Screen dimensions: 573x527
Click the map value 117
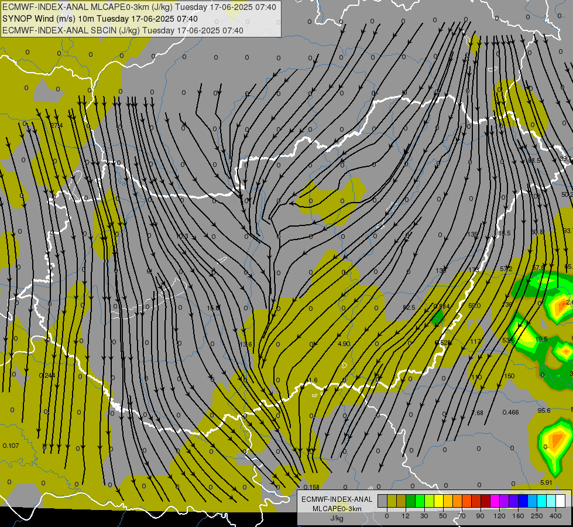[x=475, y=341]
